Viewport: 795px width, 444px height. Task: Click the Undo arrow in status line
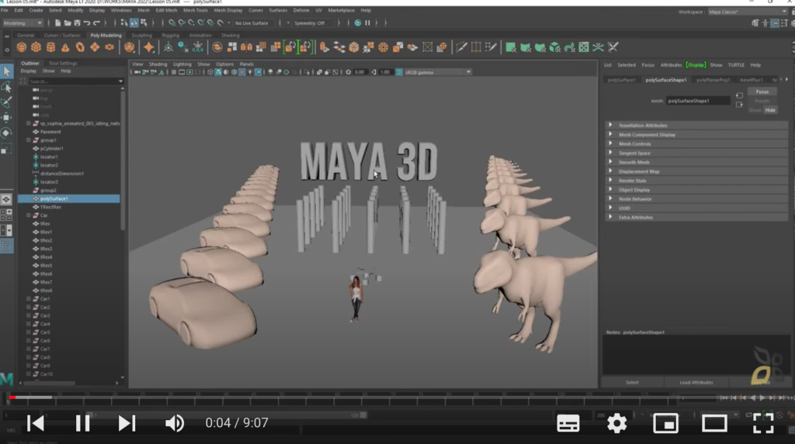[87, 22]
